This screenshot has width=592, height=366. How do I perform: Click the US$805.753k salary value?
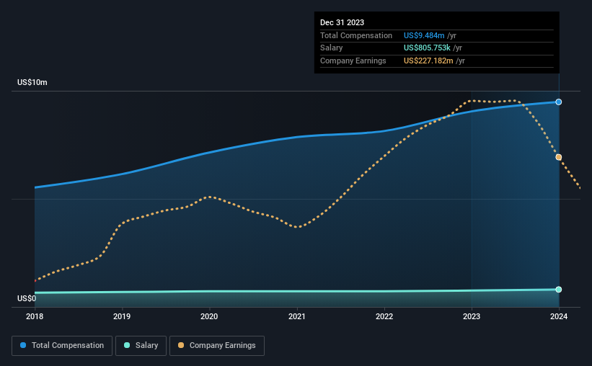point(427,48)
